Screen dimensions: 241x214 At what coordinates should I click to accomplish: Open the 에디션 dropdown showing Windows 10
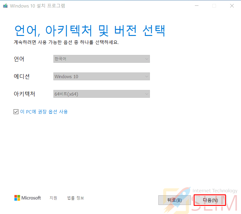(x=102, y=76)
